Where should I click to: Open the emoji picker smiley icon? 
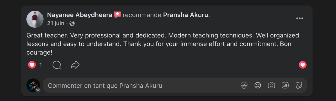tap(258, 85)
